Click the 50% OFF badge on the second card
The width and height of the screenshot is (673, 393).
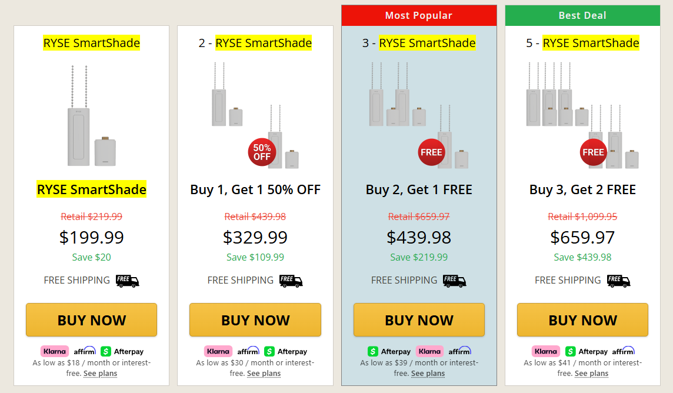(x=262, y=152)
